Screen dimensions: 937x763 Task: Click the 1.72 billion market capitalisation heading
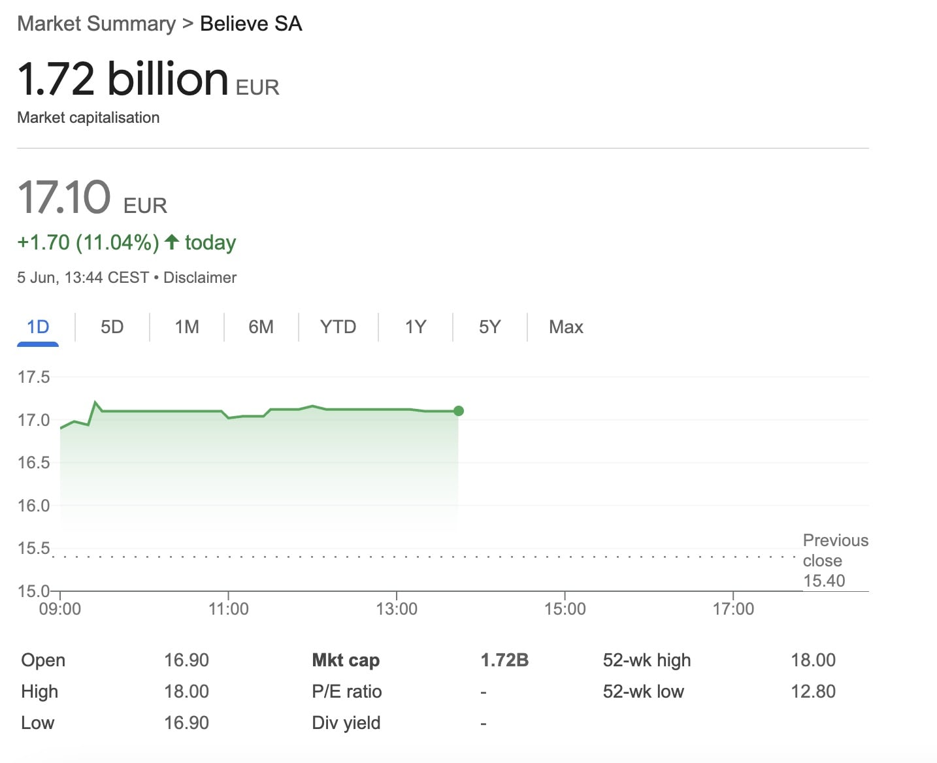point(123,79)
